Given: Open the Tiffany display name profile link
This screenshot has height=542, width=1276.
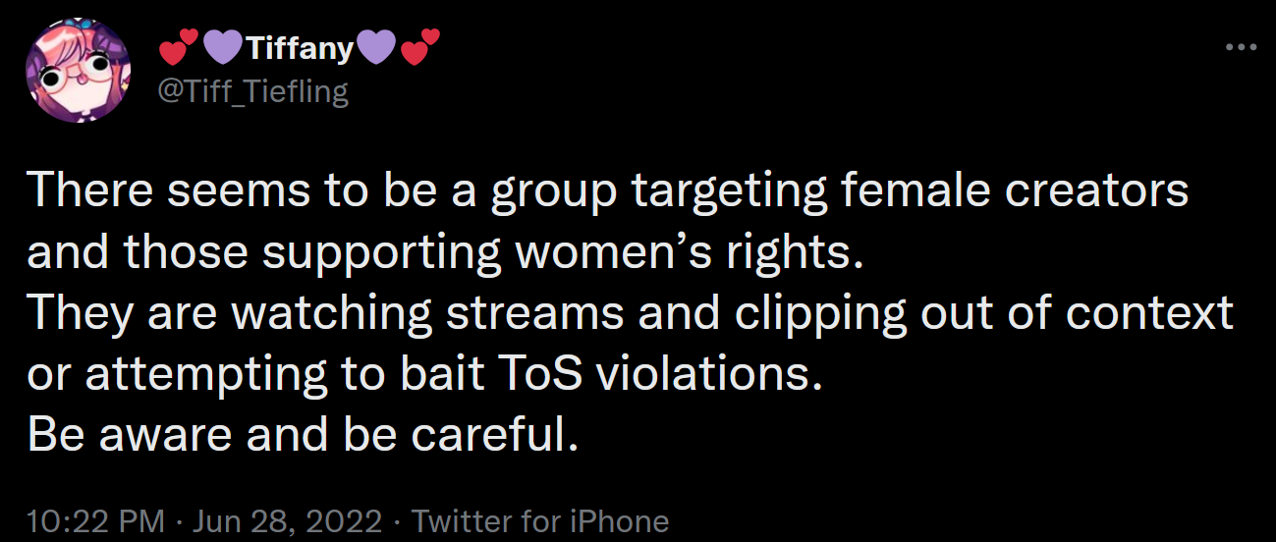Looking at the screenshot, I should [299, 46].
